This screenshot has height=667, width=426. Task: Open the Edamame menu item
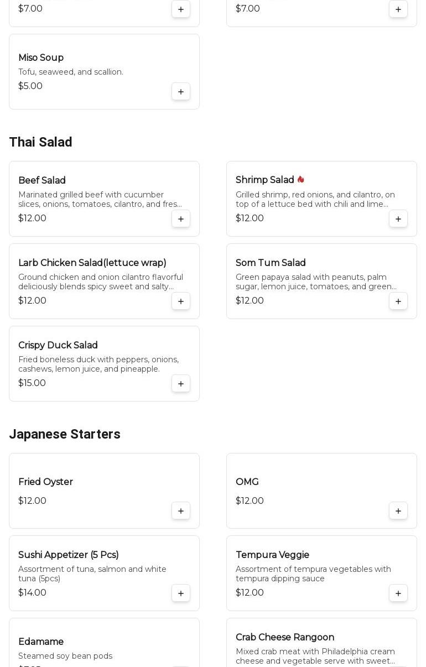click(x=41, y=642)
